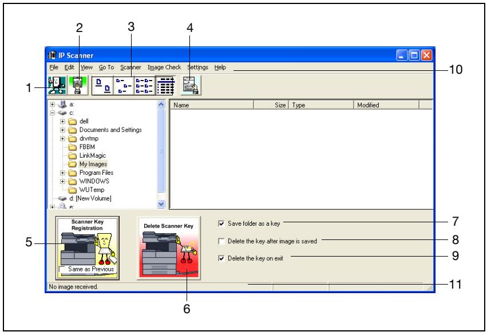This screenshot has height=332, width=487.
Task: Enable the Same as Previous checkbox
Action: coord(63,269)
